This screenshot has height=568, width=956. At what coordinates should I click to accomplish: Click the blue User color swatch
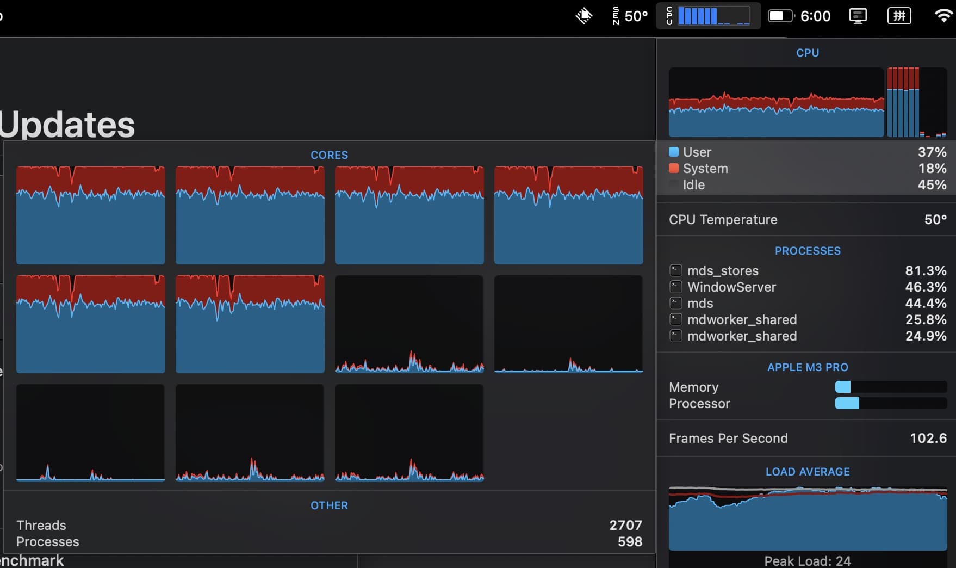click(x=674, y=152)
